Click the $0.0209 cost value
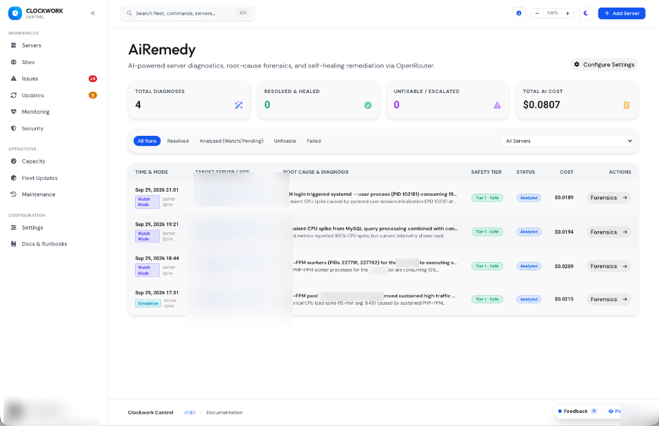This screenshot has height=426, width=659. (x=564, y=266)
